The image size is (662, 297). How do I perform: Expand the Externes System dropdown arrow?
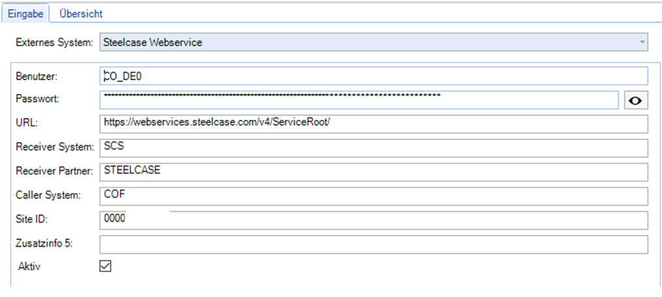click(642, 43)
